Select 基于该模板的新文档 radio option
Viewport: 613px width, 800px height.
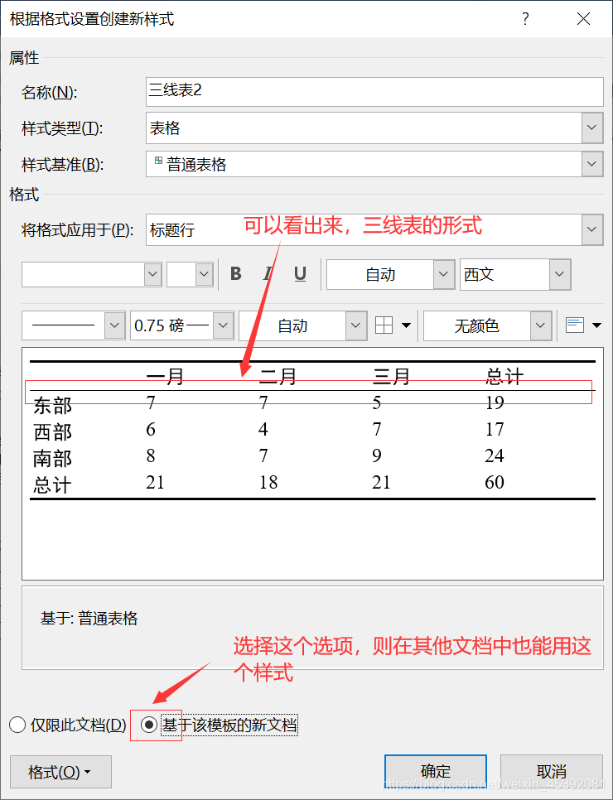pyautogui.click(x=220, y=725)
